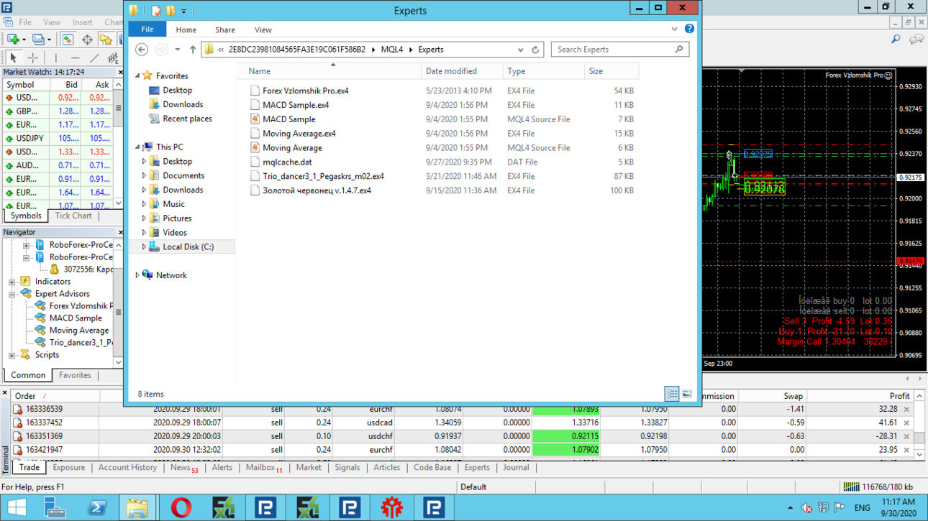
Task: Expand the Indicators node in Navigator
Action: 12,282
